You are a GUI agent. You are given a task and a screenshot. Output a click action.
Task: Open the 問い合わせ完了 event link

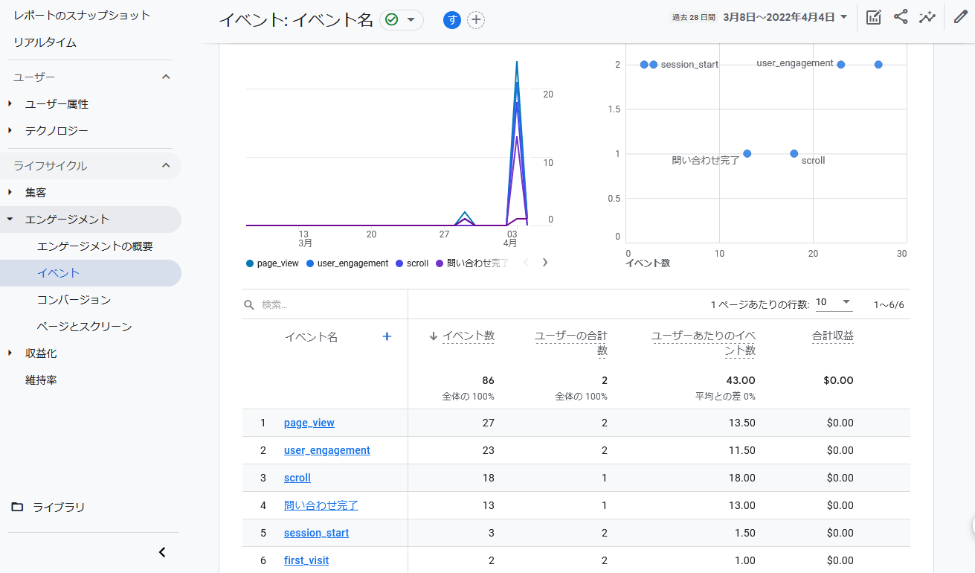click(321, 505)
